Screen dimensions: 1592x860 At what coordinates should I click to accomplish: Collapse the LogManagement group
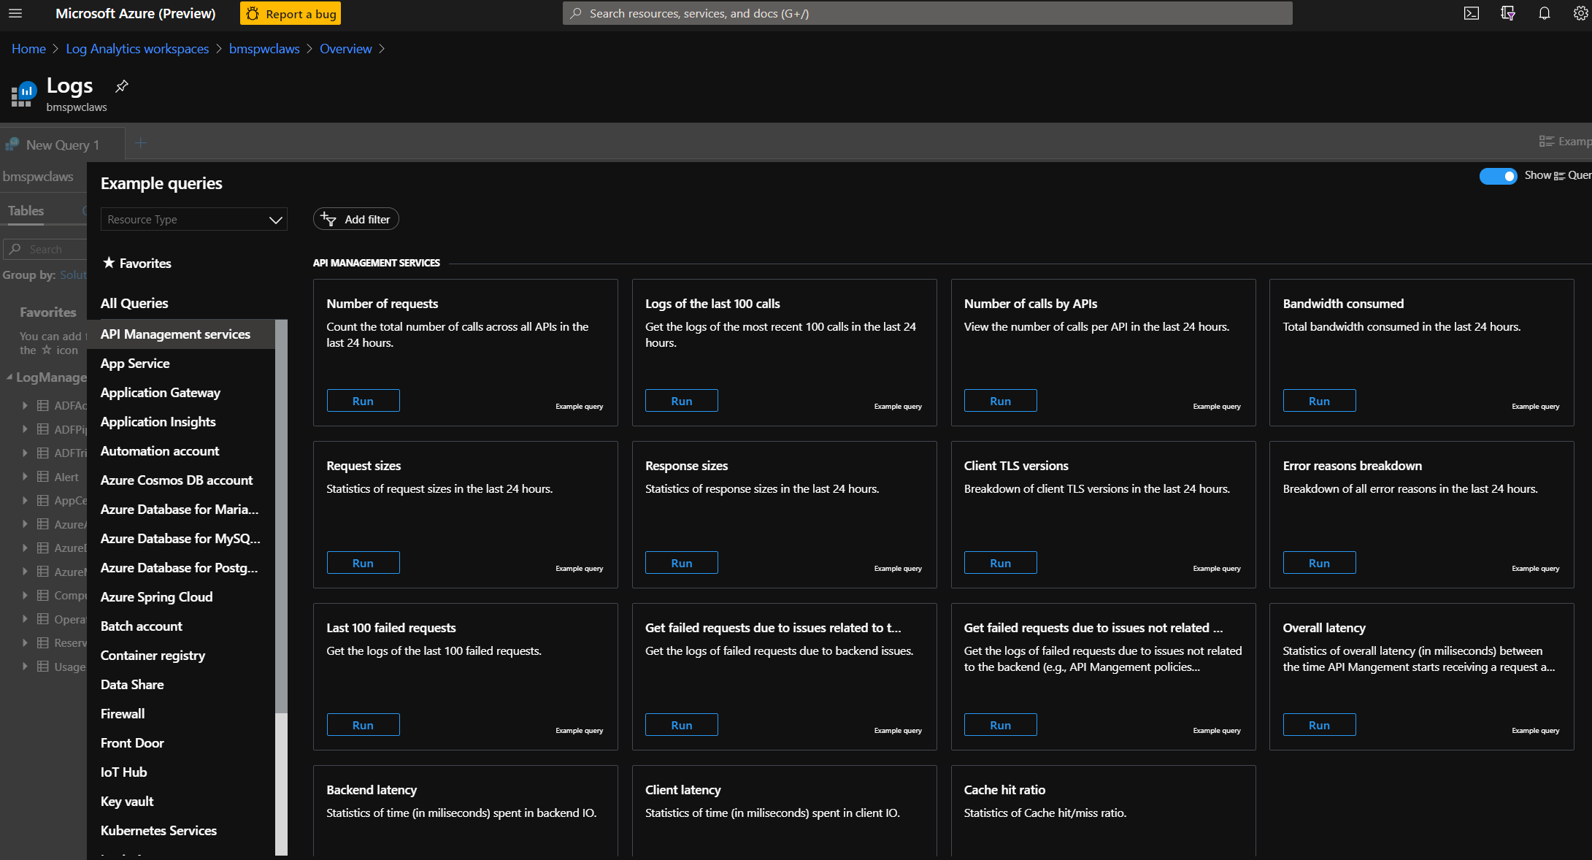pos(9,377)
